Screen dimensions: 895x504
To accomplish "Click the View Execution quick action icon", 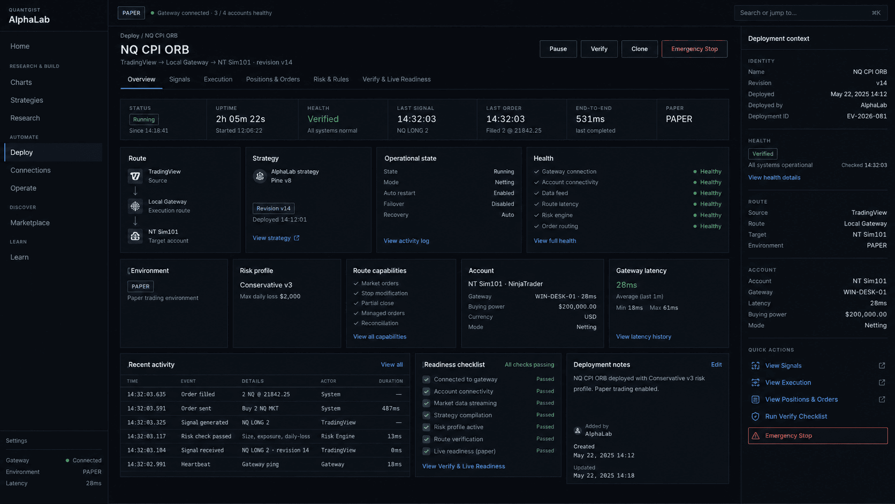I will tap(755, 382).
